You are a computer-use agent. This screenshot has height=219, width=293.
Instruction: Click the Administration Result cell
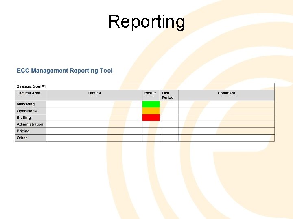pos(151,125)
